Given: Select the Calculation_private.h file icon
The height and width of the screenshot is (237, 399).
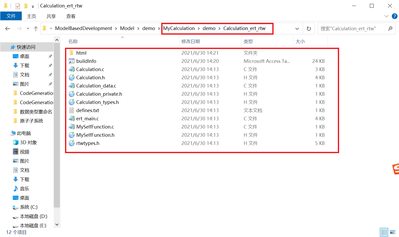Looking at the screenshot, I should coord(72,94).
